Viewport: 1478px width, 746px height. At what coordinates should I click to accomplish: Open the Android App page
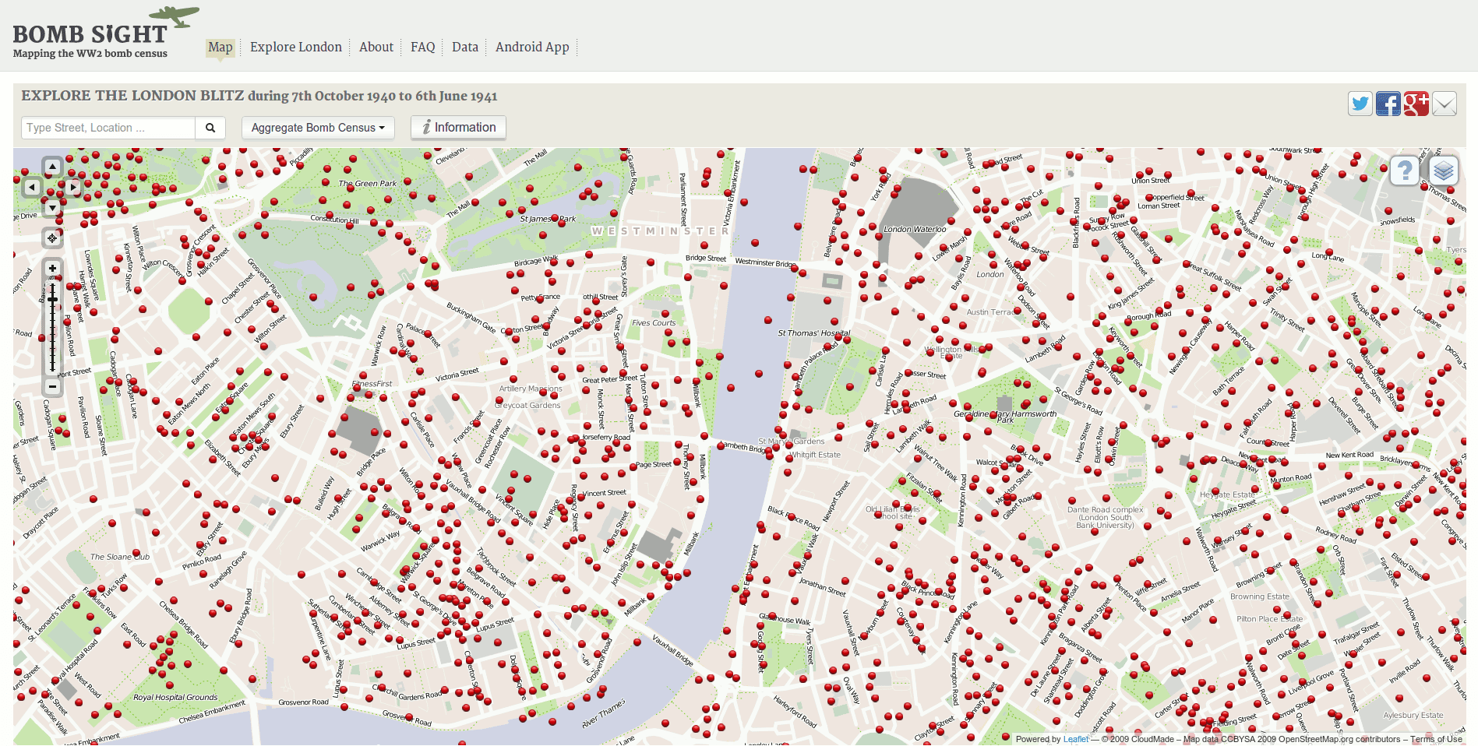pyautogui.click(x=532, y=47)
